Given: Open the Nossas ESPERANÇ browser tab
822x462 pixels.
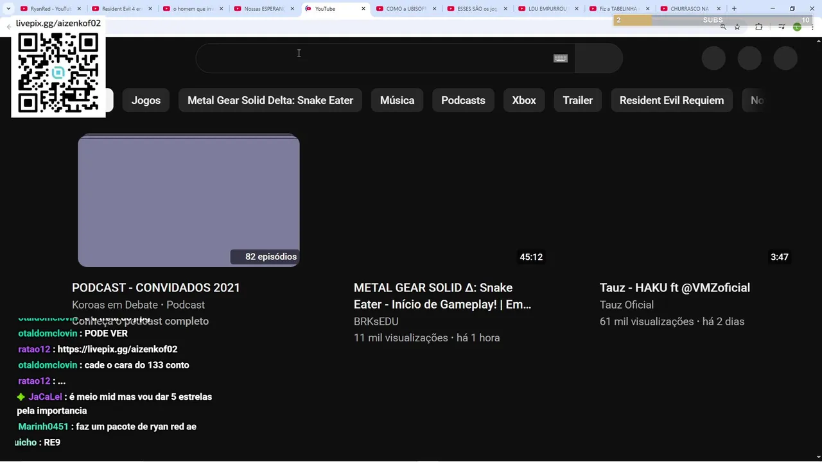Looking at the screenshot, I should click(x=264, y=9).
